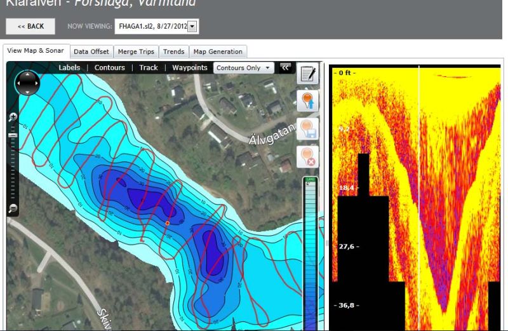Zoom in with the magnifier plus icon
The height and width of the screenshot is (331, 508).
13,118
